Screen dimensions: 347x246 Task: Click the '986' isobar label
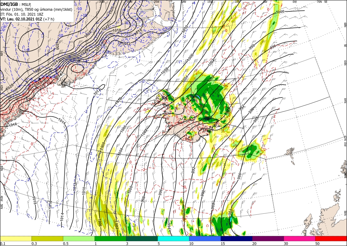click(239, 176)
